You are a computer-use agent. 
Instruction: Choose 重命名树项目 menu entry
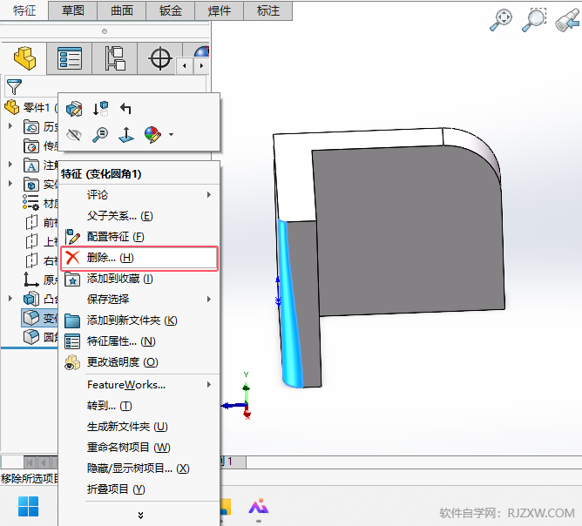139,448
